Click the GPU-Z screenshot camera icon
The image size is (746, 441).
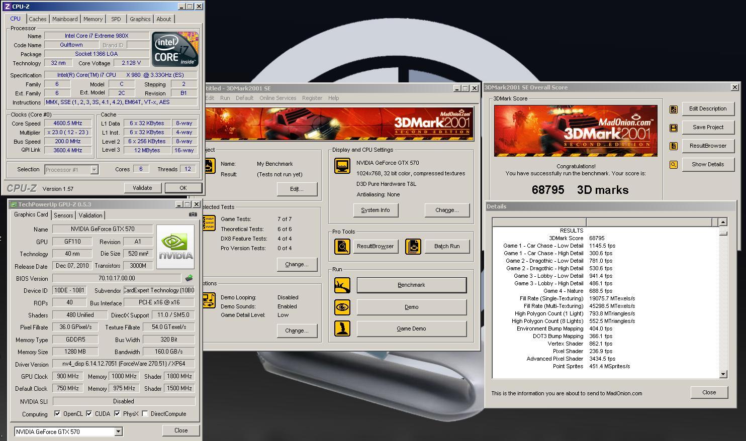193,214
